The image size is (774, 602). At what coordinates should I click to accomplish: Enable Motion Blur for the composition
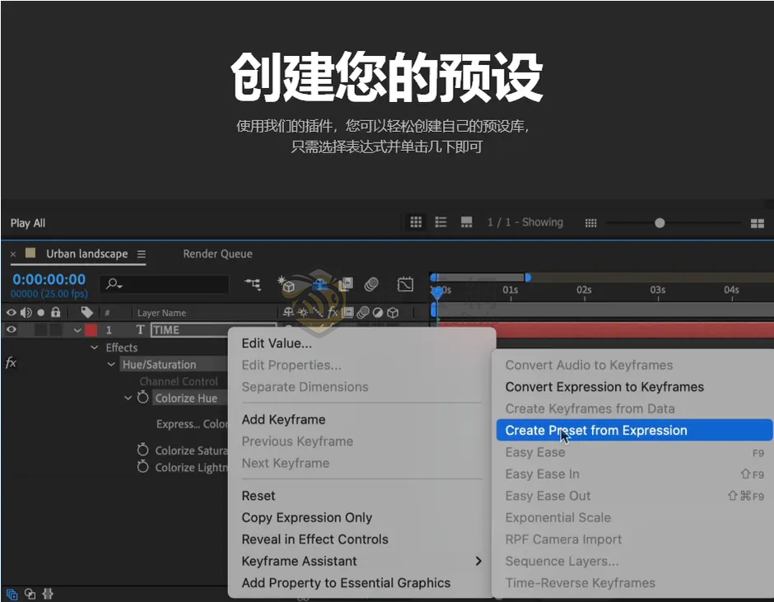pyautogui.click(x=371, y=284)
